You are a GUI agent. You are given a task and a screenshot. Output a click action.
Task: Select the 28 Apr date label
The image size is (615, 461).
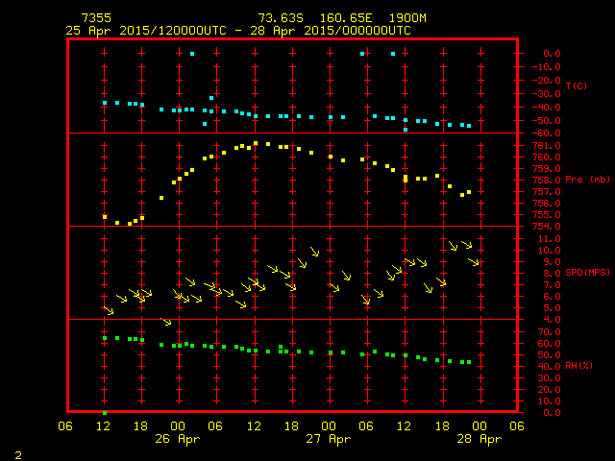click(479, 439)
